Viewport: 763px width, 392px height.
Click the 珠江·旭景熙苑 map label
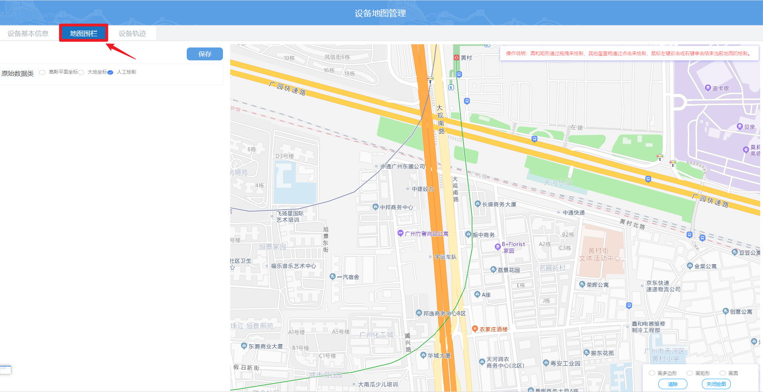(252, 326)
